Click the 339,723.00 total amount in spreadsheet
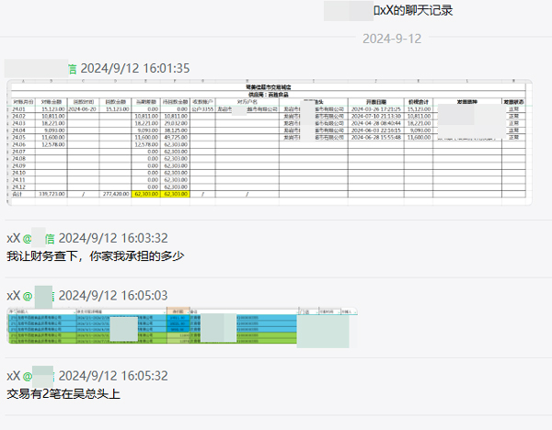 coord(52,195)
